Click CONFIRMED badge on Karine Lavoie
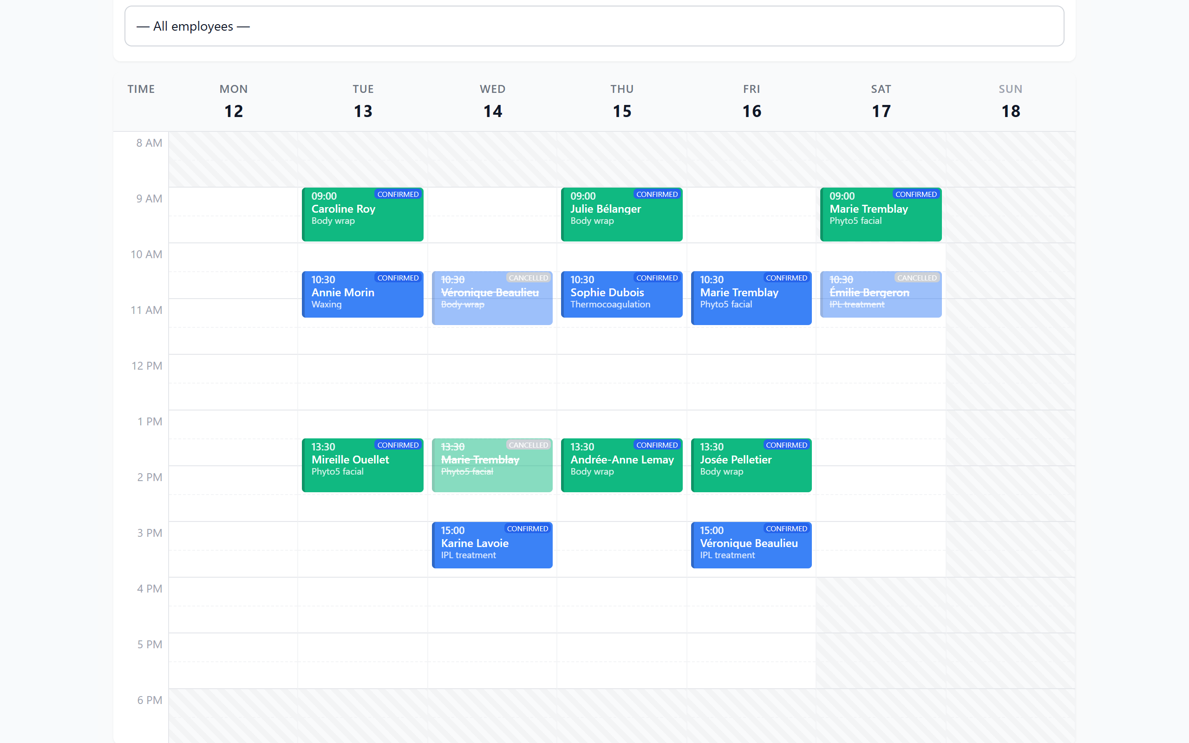Image resolution: width=1189 pixels, height=743 pixels. pos(527,529)
